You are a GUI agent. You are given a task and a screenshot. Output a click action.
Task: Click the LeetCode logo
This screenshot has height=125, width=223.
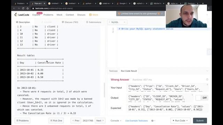[22, 15]
